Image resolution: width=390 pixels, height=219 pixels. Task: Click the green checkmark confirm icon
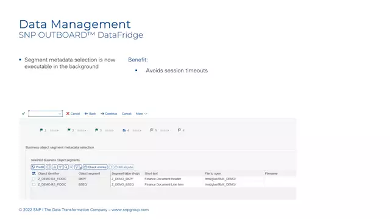click(x=23, y=114)
